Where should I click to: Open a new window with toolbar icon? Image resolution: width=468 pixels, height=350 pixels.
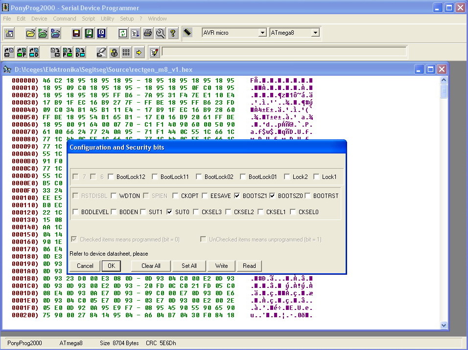(x=9, y=33)
